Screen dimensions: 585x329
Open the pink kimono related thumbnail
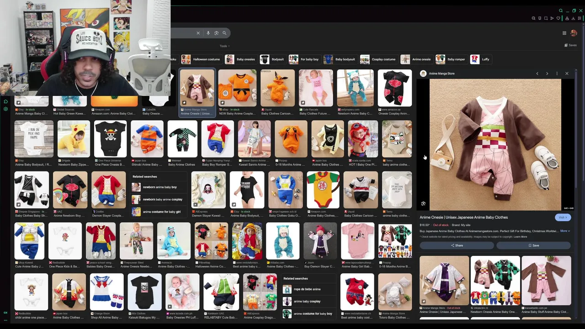pos(546,281)
